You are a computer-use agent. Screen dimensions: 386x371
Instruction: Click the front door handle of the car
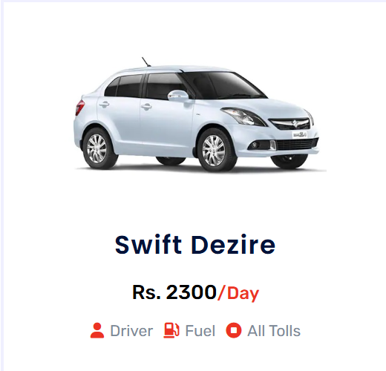pyautogui.click(x=146, y=107)
